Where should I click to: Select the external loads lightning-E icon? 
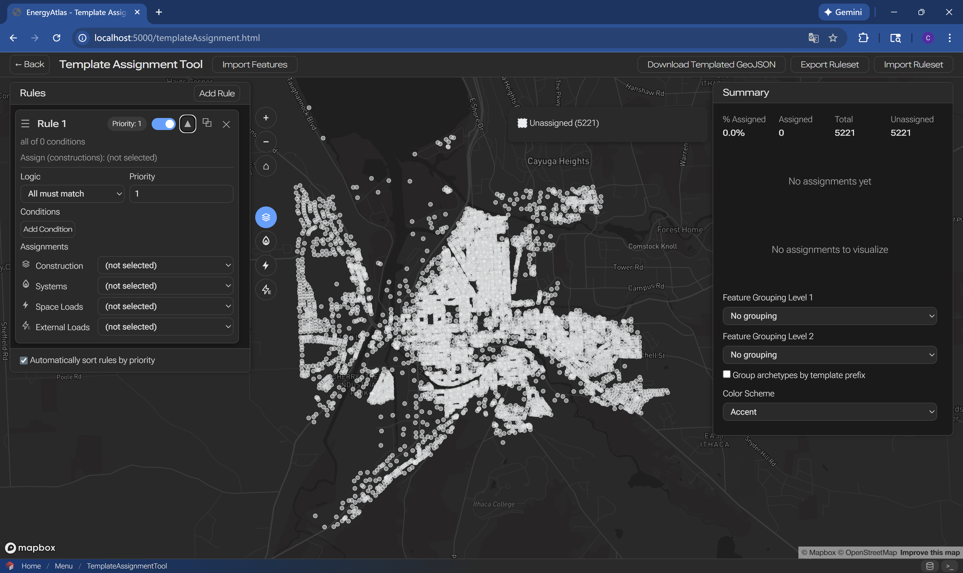[266, 290]
